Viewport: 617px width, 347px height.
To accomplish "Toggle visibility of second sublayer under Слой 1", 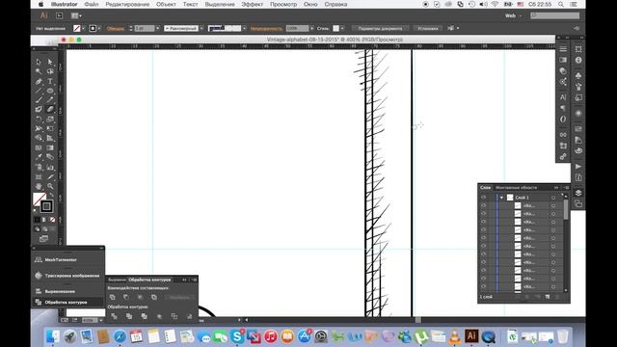I will 483,214.
